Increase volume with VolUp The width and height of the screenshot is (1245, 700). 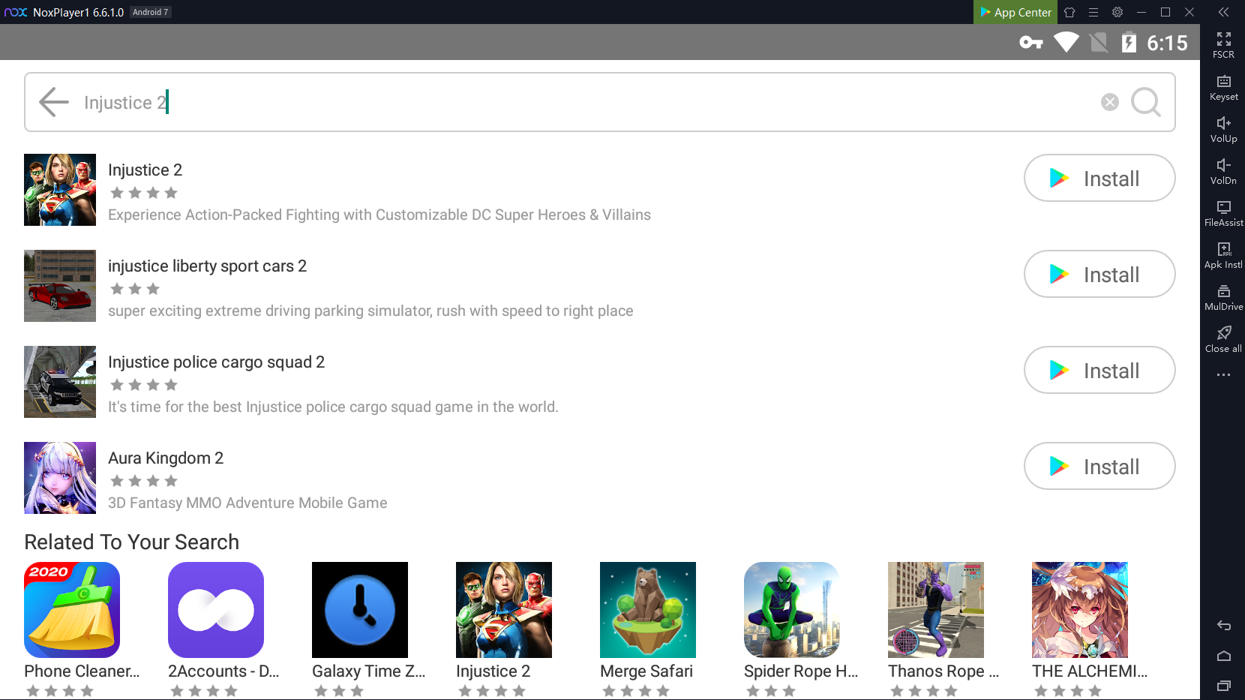coord(1223,129)
